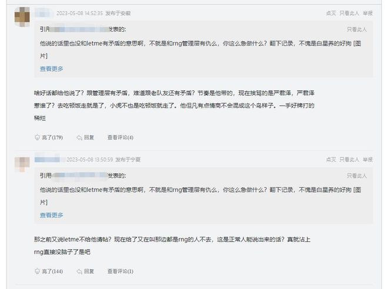This screenshot has width=388, height=289.
Task: Expand 查看评论(4) under the first comment
Action: (121, 137)
